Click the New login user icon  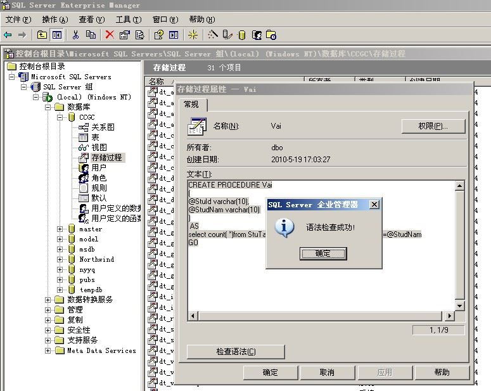257,35
